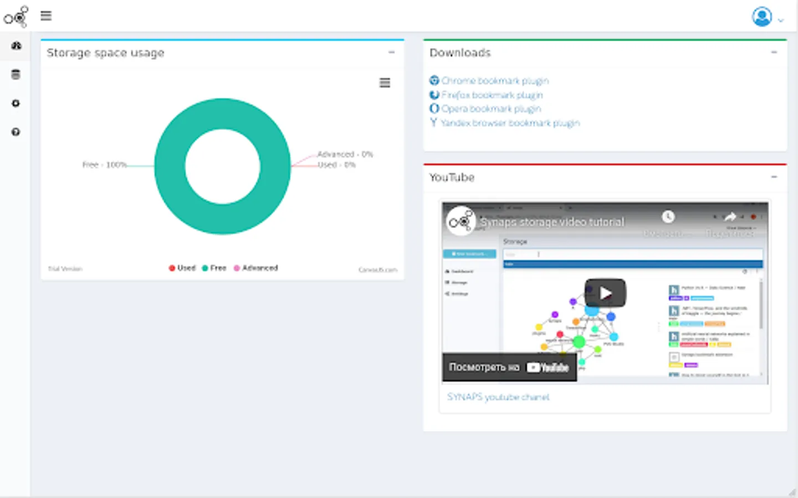
Task: Click the Synaps logo in top-left corner
Action: tap(16, 17)
